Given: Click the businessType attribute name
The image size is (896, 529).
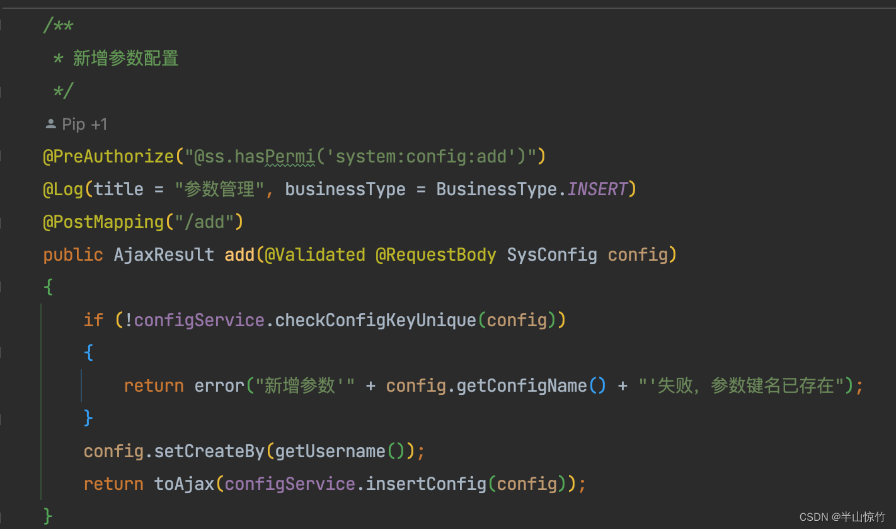Looking at the screenshot, I should [x=345, y=189].
